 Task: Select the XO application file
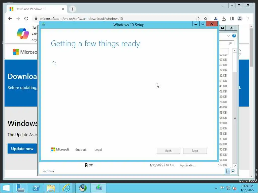89,165
